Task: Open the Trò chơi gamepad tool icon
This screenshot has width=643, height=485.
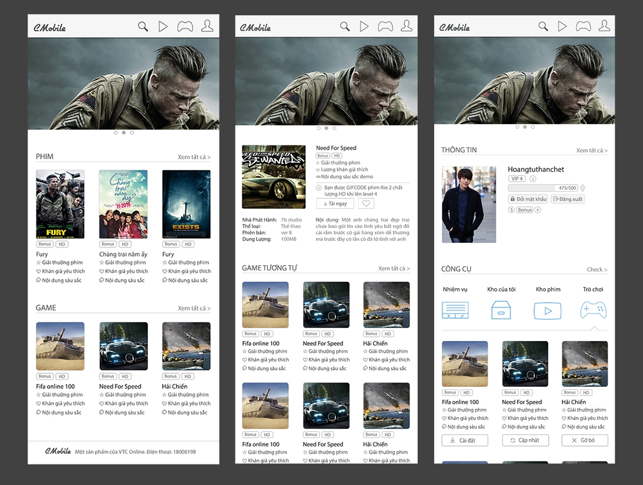Action: point(594,310)
